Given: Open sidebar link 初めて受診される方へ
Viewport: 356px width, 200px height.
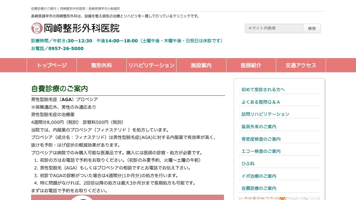Looking at the screenshot, I should (x=263, y=89).
